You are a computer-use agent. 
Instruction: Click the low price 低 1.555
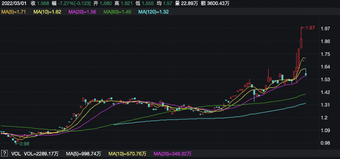pos(144,3)
